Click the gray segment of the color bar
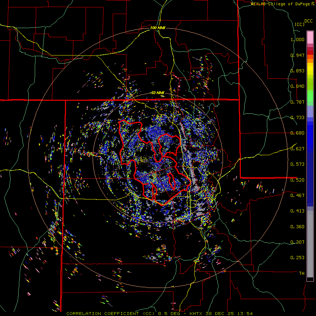Screen dimensions: 316x316 pos(310,244)
